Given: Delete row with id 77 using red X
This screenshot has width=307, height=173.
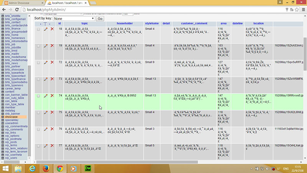Looking at the screenshot, I should point(52,146).
